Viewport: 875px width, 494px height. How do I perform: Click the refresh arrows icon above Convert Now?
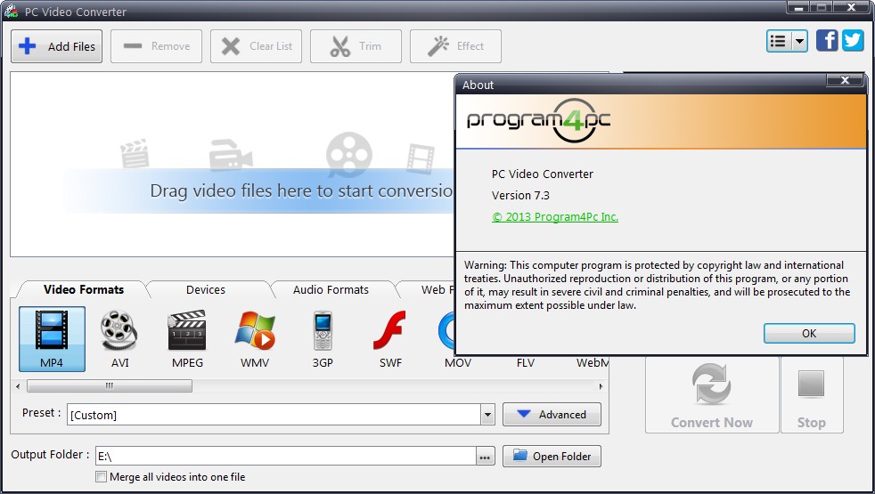click(712, 384)
